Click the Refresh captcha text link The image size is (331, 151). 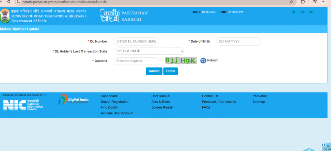(213, 60)
